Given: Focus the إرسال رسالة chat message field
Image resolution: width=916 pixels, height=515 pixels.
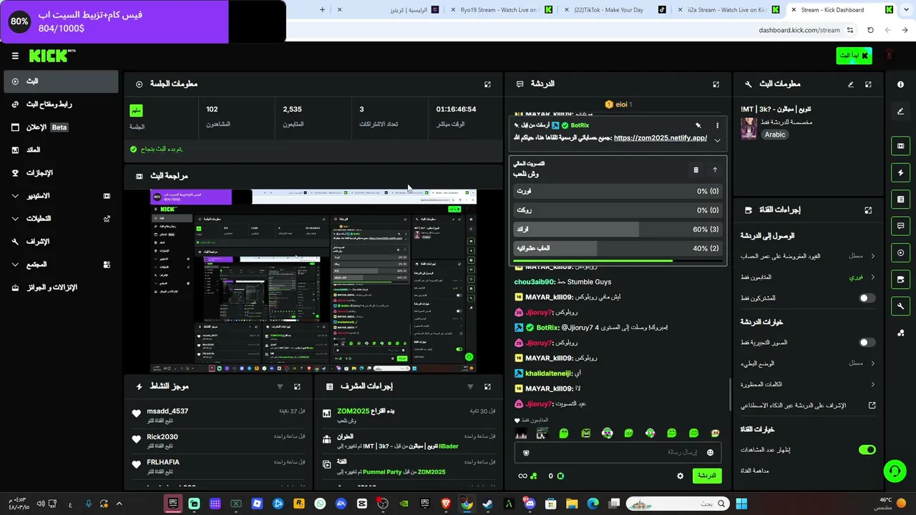Looking at the screenshot, I should pos(618,453).
